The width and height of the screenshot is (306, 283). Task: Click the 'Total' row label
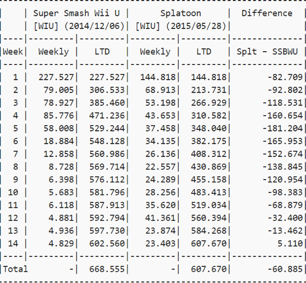[16, 269]
